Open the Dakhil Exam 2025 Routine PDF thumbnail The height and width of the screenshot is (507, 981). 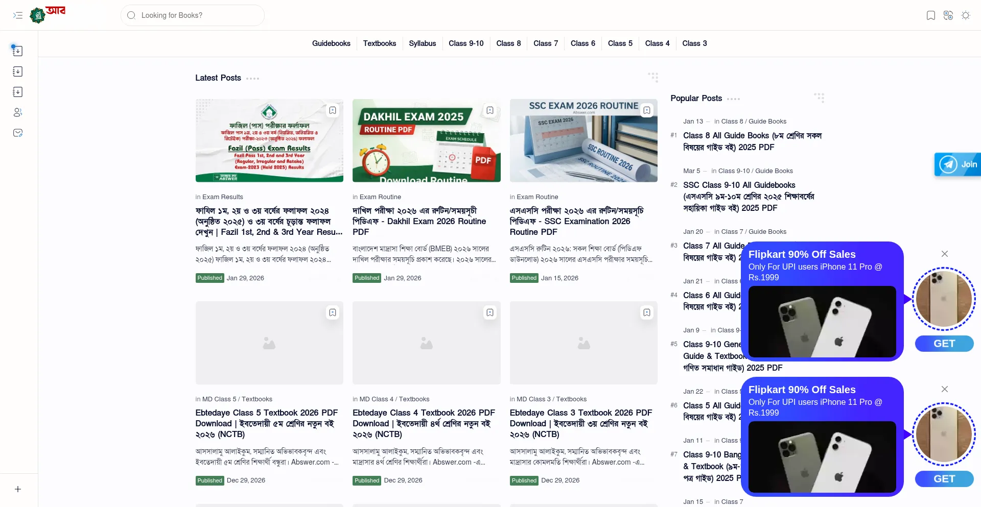coord(427,140)
